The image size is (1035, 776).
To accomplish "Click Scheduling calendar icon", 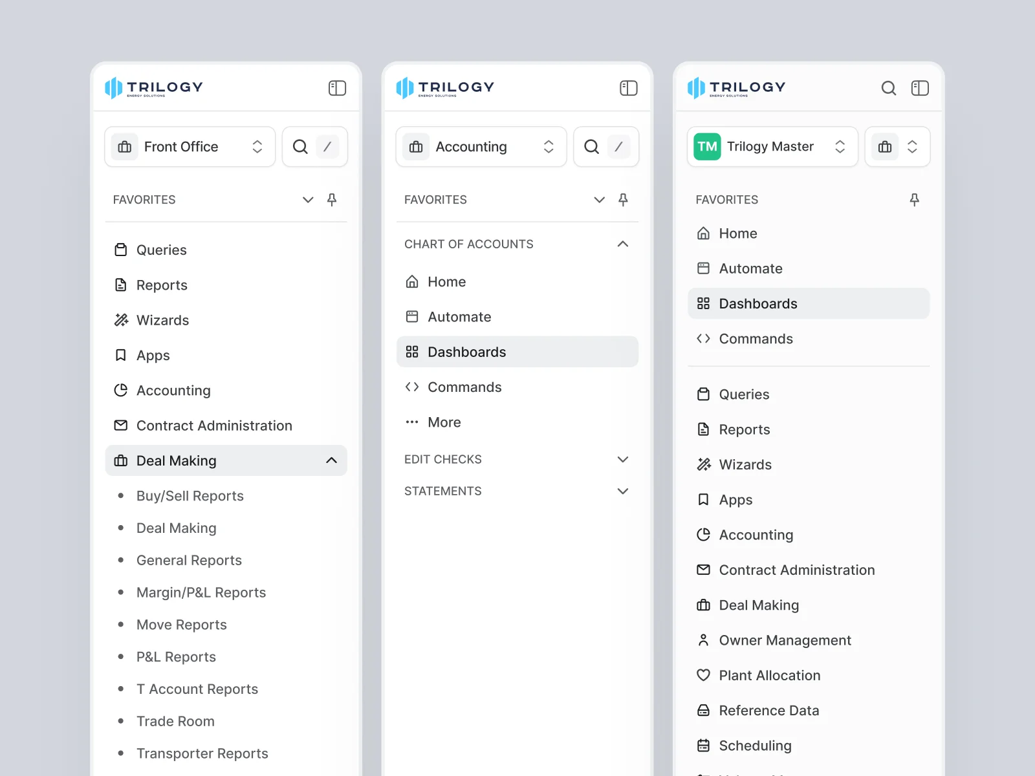I will (x=703, y=746).
